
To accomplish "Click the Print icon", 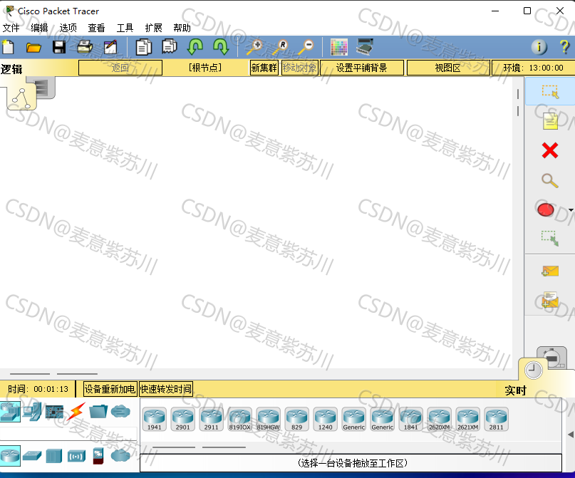I will (x=85, y=47).
